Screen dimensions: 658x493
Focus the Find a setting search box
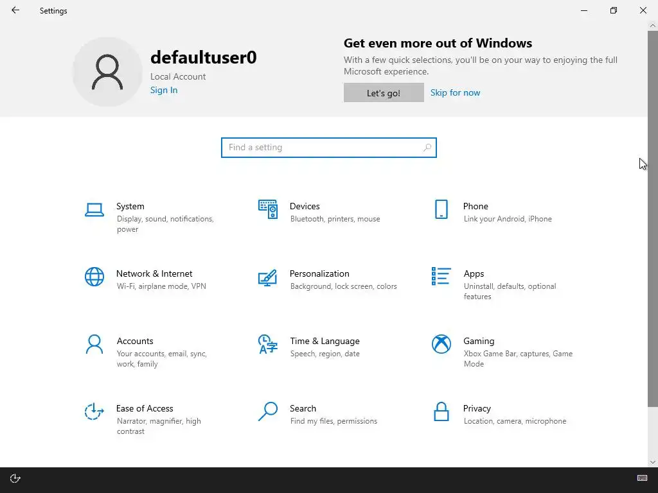[328, 148]
